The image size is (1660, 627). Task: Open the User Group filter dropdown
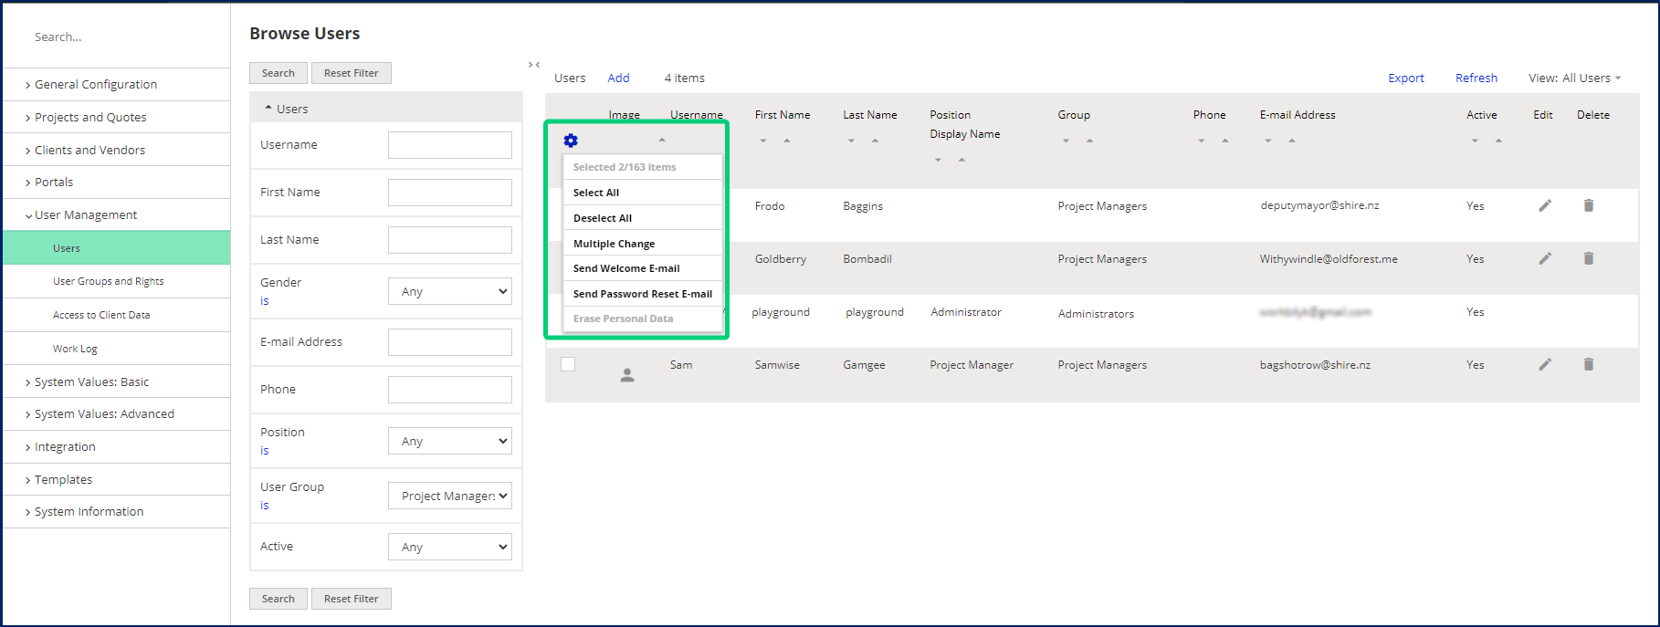tap(450, 496)
